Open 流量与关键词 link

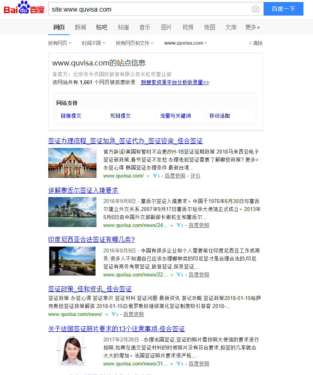pyautogui.click(x=175, y=116)
